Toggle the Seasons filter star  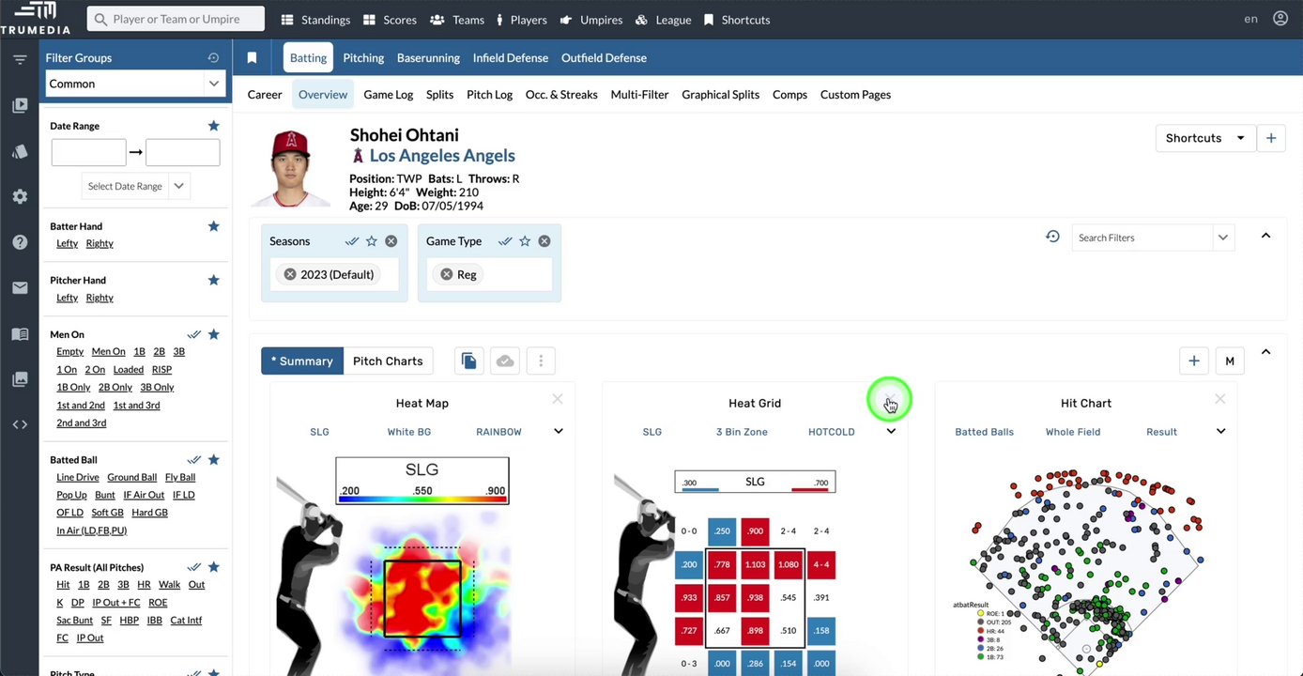click(x=372, y=241)
